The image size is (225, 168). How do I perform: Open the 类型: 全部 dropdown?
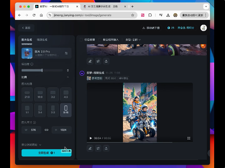click(133, 40)
